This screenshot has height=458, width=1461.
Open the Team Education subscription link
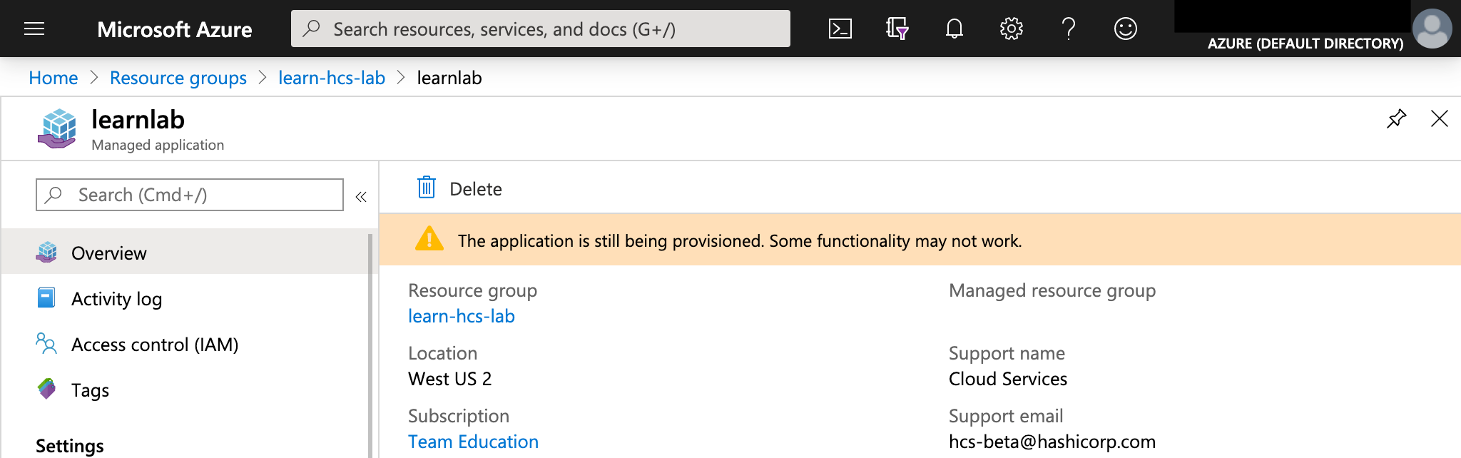[x=473, y=442]
